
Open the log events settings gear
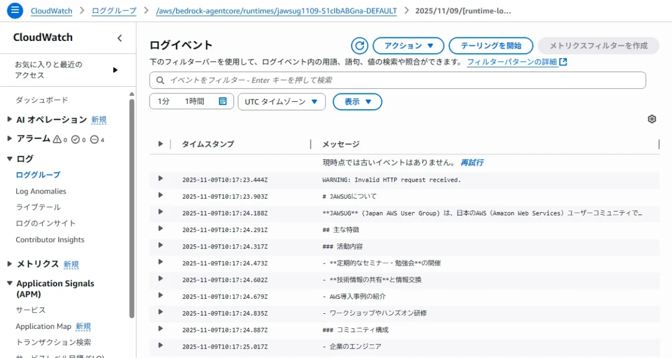(x=651, y=119)
